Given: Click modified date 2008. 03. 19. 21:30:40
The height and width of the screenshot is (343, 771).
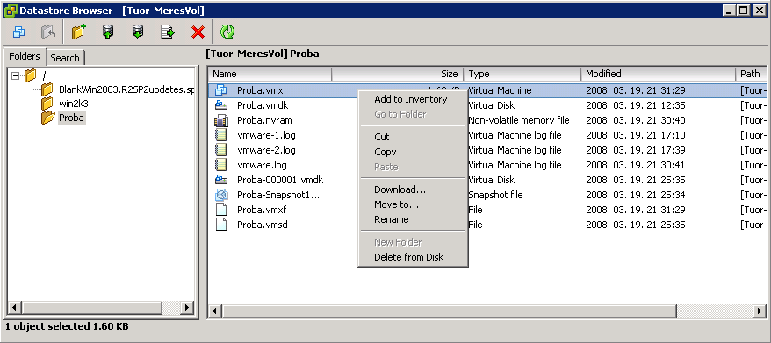Looking at the screenshot, I should tap(635, 120).
